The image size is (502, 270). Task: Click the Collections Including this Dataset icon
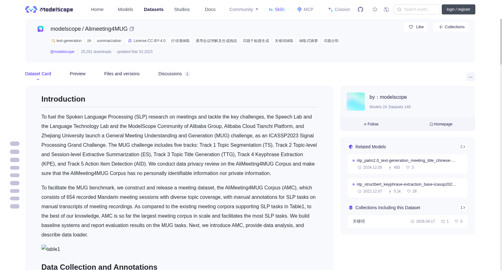click(x=351, y=208)
